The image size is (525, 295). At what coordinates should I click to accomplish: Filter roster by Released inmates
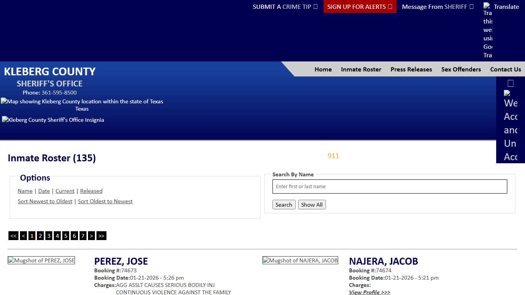[x=91, y=191]
